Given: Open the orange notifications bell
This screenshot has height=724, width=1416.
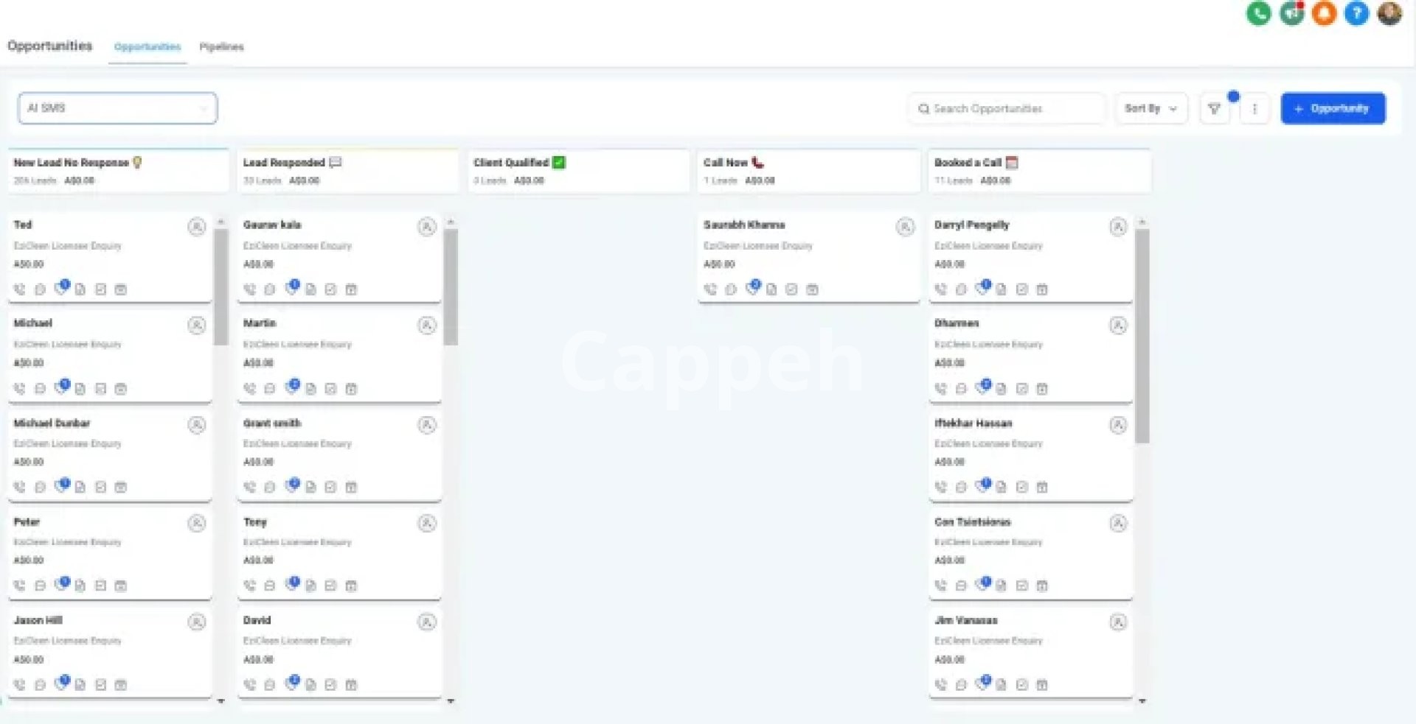Looking at the screenshot, I should pyautogui.click(x=1324, y=13).
